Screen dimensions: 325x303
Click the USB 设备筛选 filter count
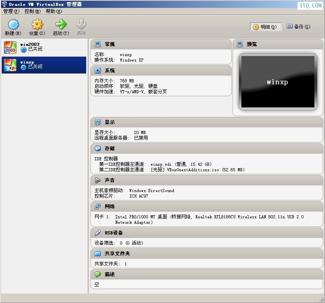pos(131,243)
